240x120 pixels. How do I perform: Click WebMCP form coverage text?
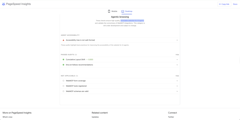point(76,81)
